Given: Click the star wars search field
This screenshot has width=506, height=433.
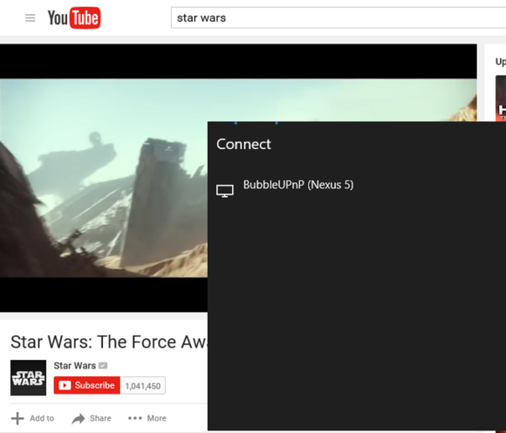Looking at the screenshot, I should coord(338,17).
